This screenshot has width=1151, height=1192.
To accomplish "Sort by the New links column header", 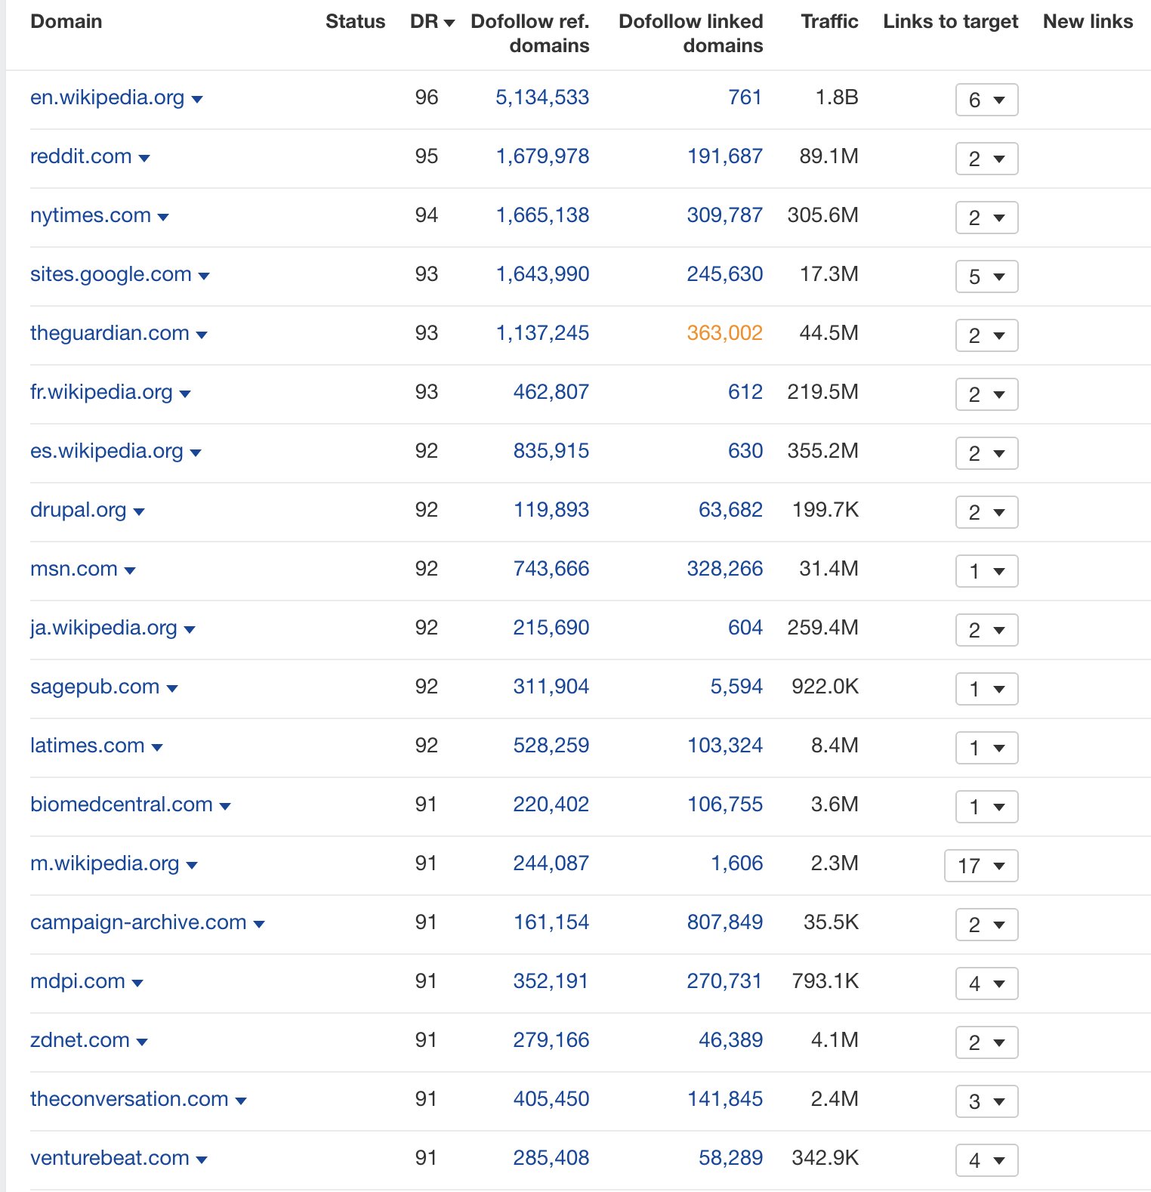I will click(x=1088, y=22).
